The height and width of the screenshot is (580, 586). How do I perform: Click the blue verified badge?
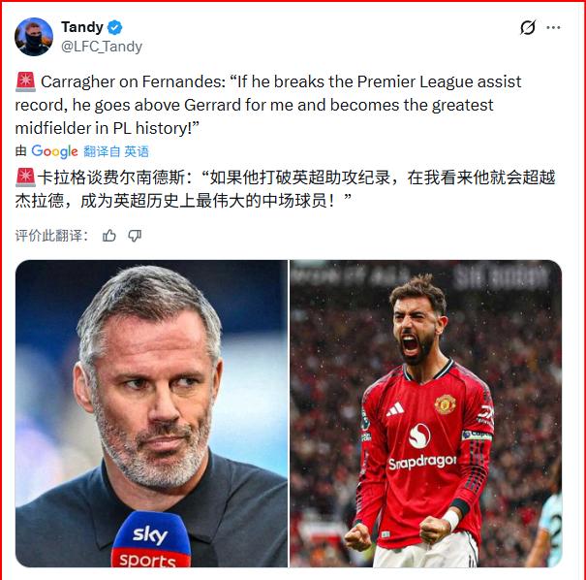[x=114, y=27]
